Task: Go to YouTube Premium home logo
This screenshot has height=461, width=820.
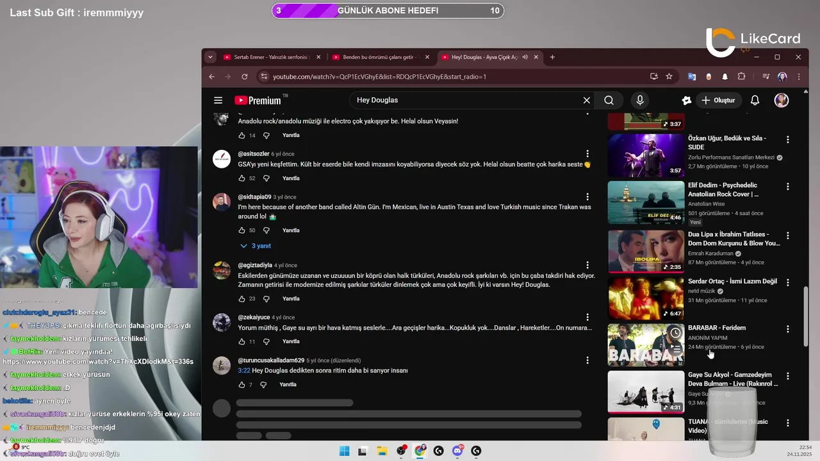Action: tap(258, 101)
